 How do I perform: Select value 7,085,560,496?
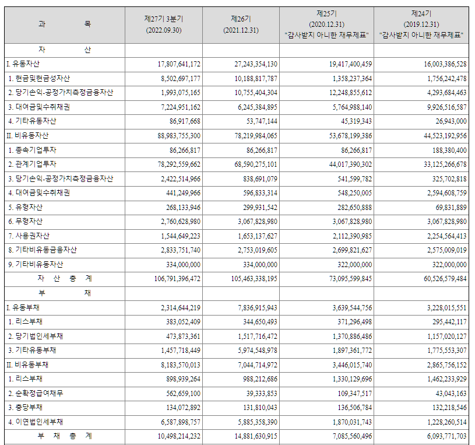(x=352, y=436)
